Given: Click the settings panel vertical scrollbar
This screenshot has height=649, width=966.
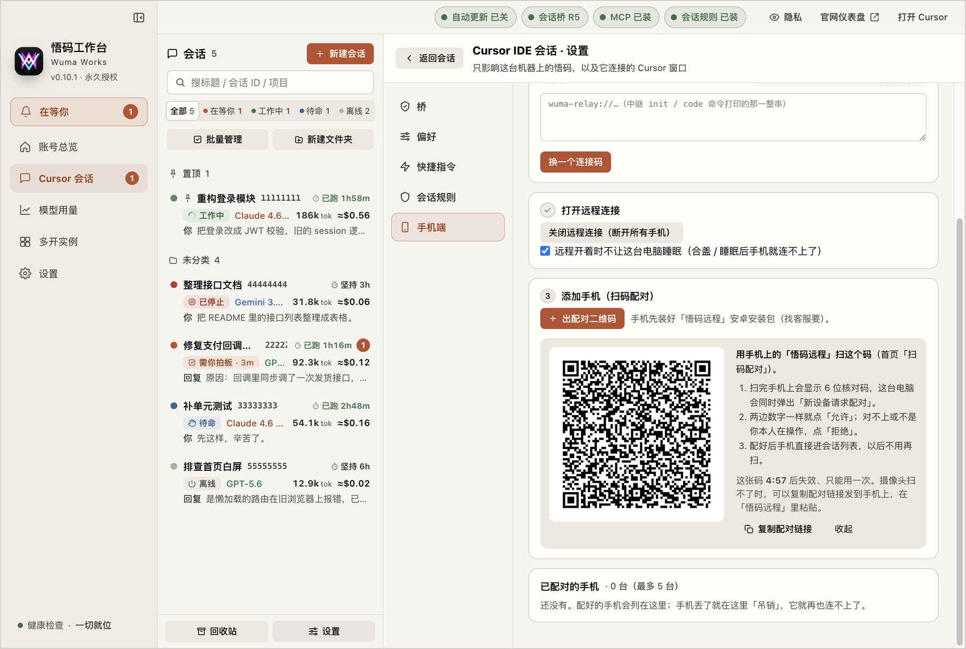Looking at the screenshot, I should pos(959,431).
